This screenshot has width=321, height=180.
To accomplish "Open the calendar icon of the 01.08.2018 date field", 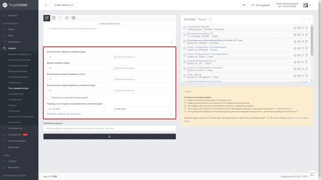I will click(x=170, y=109).
